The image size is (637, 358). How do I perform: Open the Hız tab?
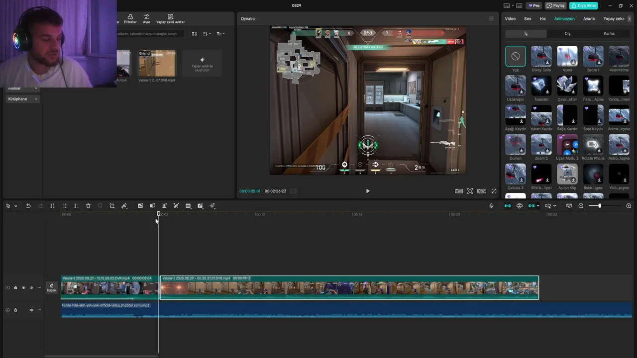click(543, 19)
